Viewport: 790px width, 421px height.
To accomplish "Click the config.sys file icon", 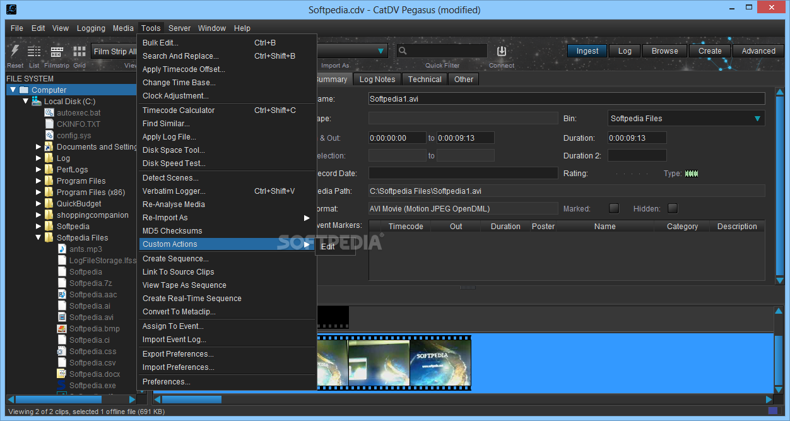I will pos(49,135).
